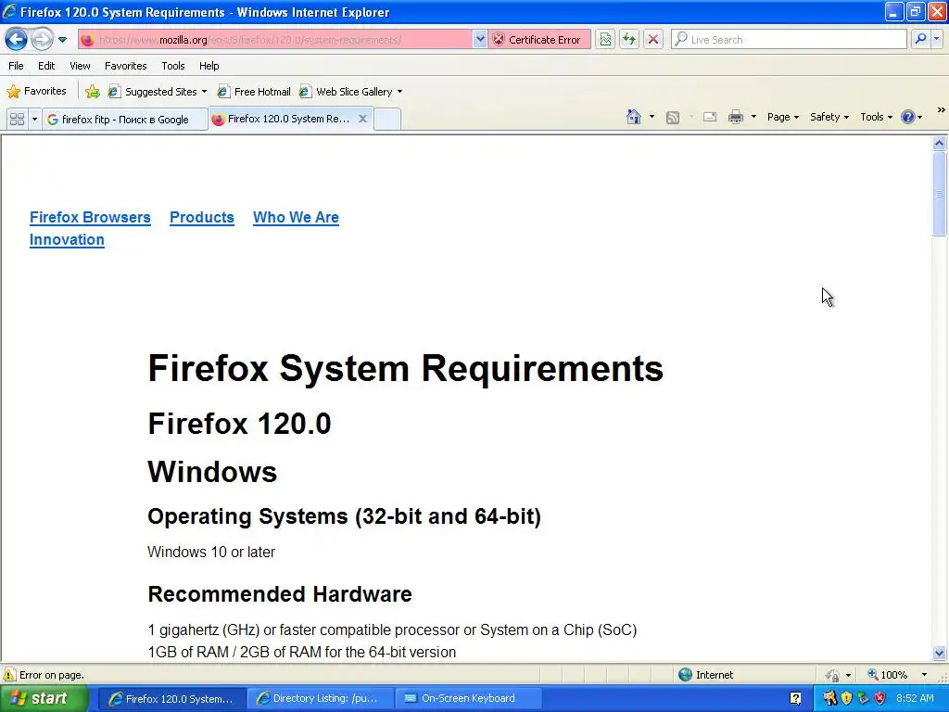Image resolution: width=949 pixels, height=712 pixels.
Task: Expand the Print dropdown arrow
Action: click(x=753, y=117)
